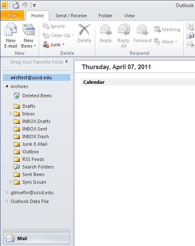Screen dimensions: 195x246
Task: Open the Outbox folder
Action: pyautogui.click(x=31, y=152)
